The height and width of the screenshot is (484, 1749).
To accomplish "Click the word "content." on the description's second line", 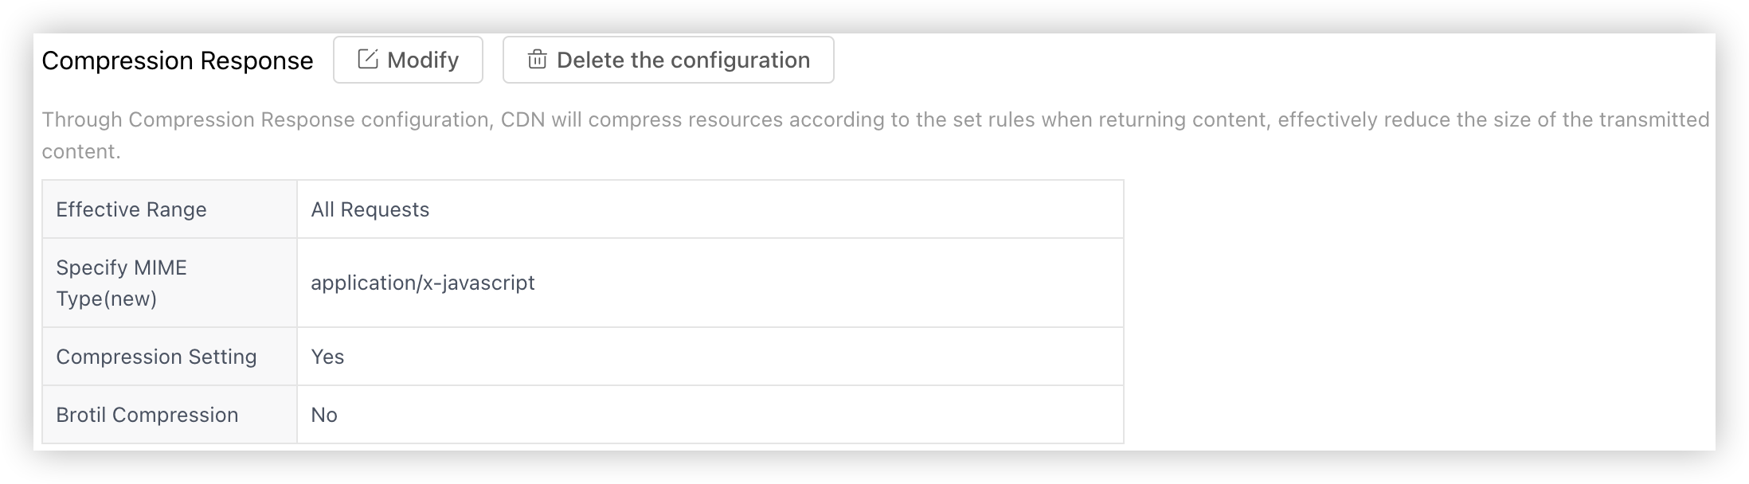I will (81, 151).
